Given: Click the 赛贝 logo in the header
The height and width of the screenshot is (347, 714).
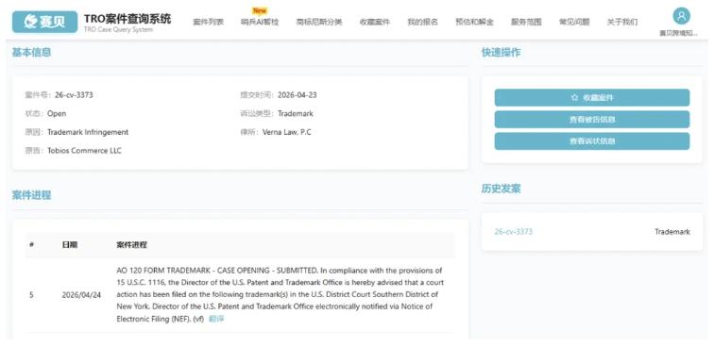Looking at the screenshot, I should (44, 22).
